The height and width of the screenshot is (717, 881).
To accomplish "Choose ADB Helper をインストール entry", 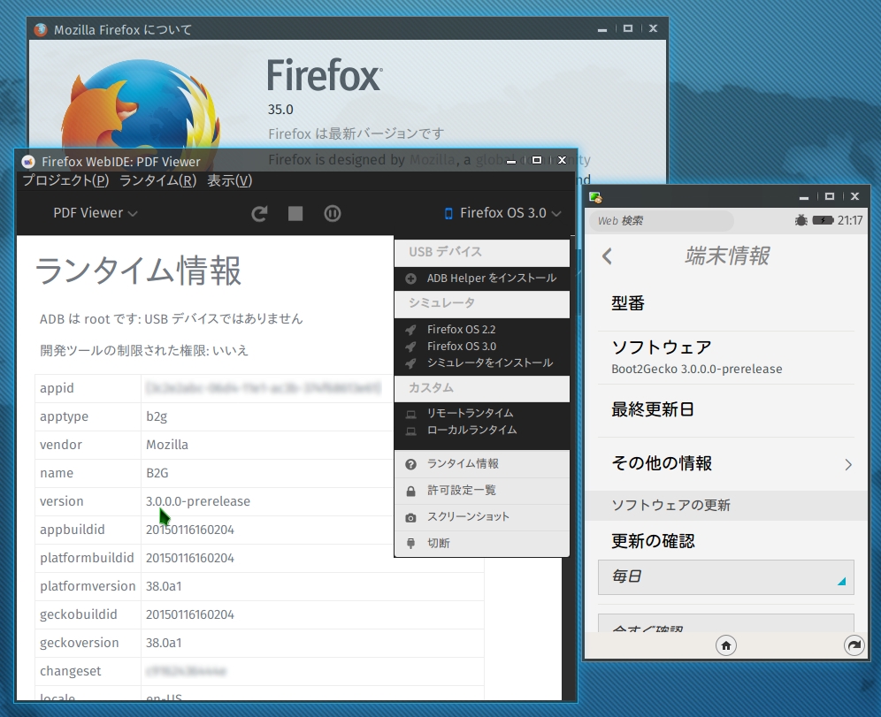I will (491, 278).
